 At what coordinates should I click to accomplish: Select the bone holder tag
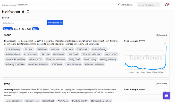click(59, 54)
